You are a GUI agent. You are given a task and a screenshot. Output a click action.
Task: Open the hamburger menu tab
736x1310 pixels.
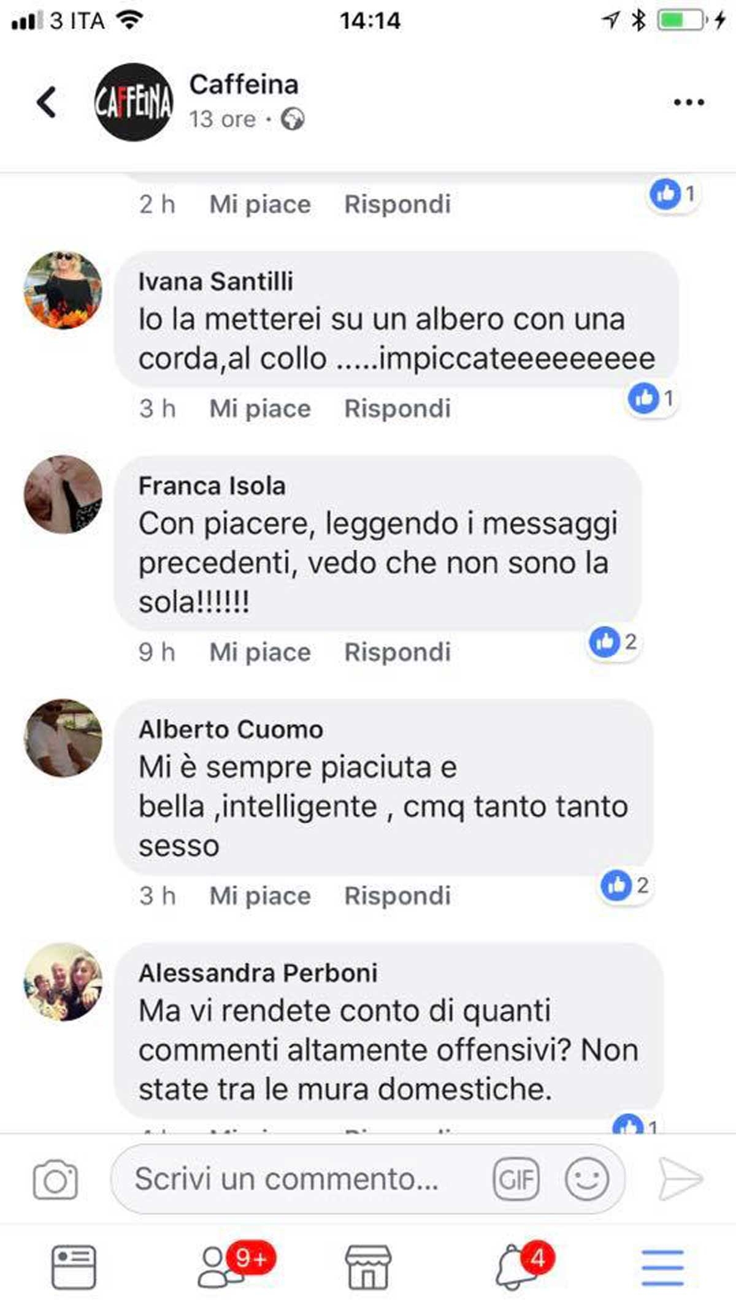point(662,1267)
